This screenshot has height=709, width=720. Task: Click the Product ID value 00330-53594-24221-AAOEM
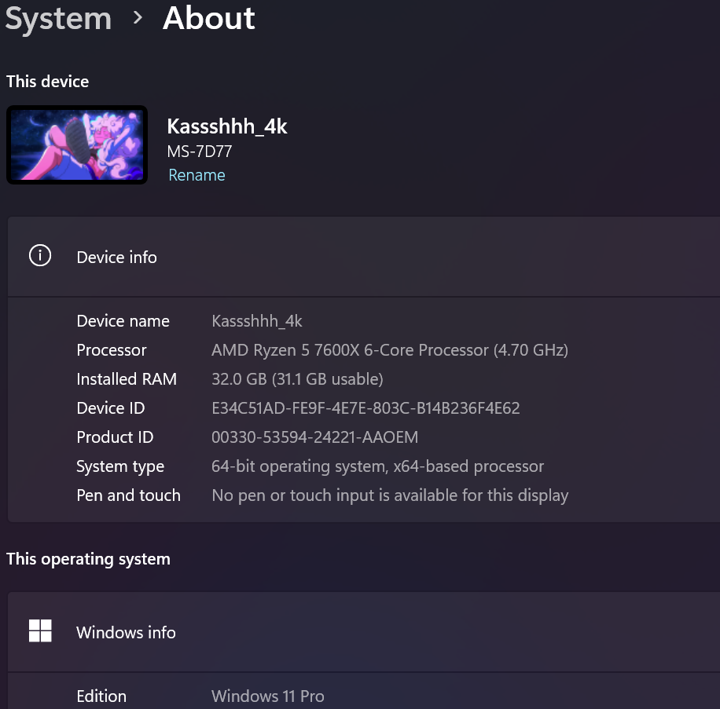click(x=314, y=437)
